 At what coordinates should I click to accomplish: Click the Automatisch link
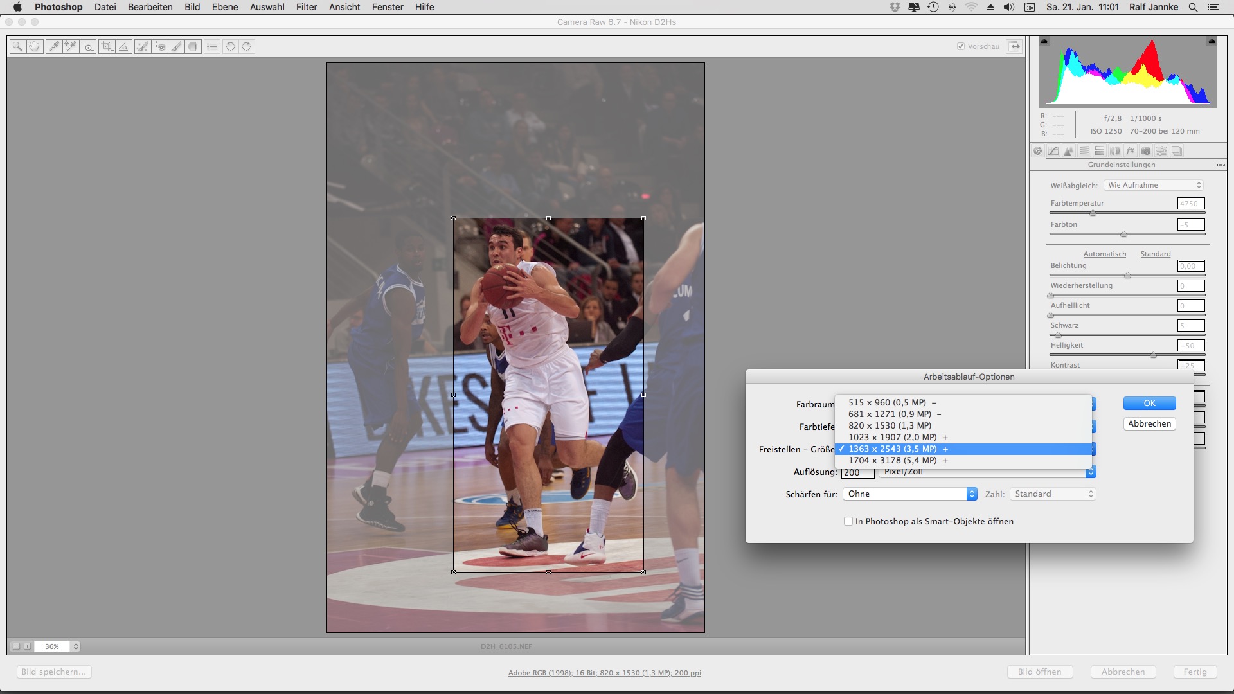point(1104,254)
